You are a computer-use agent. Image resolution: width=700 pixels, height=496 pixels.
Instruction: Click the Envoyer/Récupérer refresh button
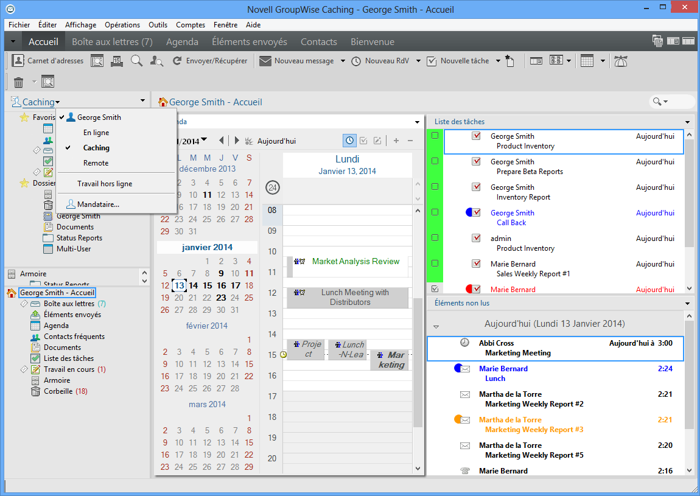click(x=210, y=61)
